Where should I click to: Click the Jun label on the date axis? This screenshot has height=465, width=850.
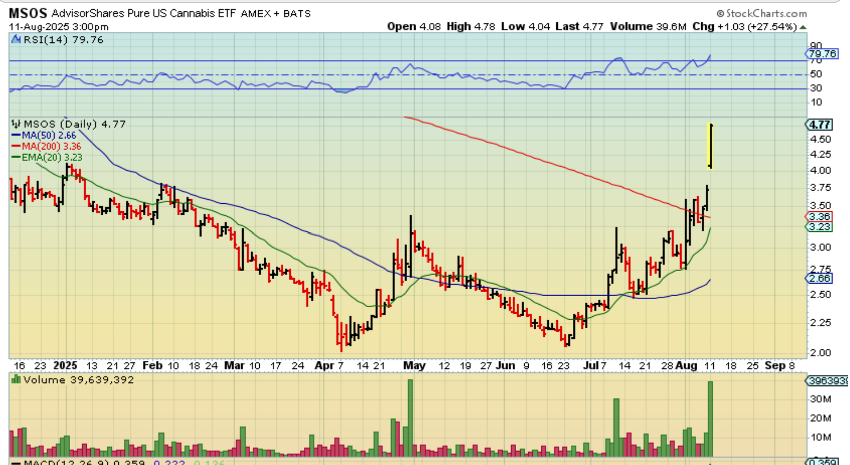click(505, 365)
